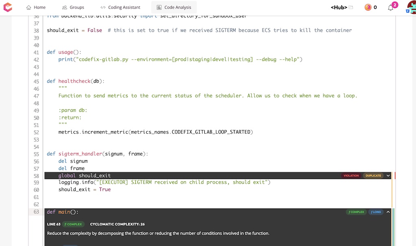Open the Groups tab

(x=73, y=7)
